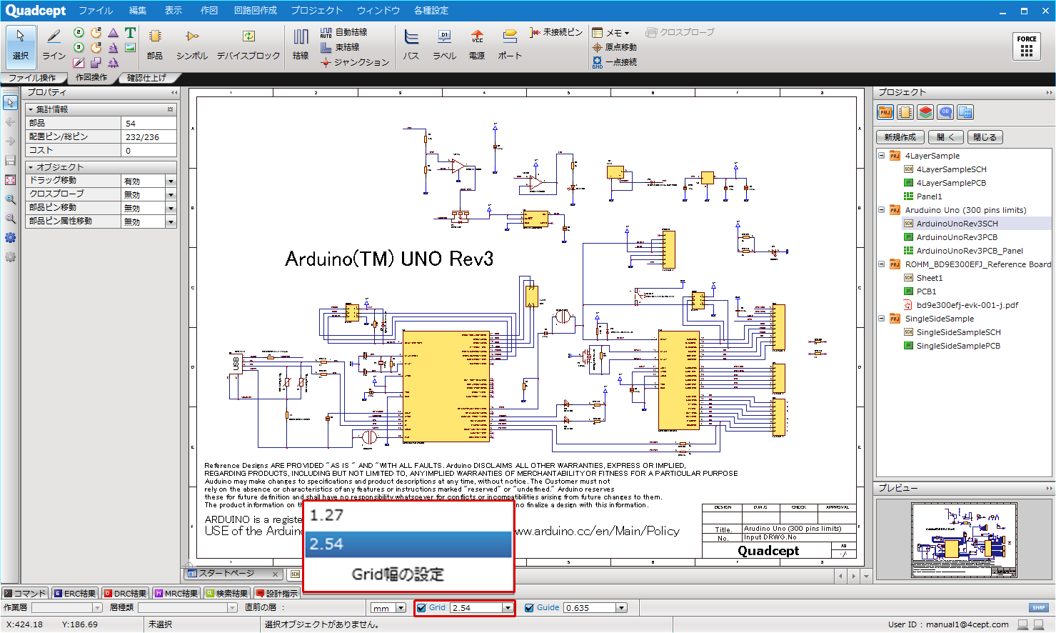
Task: Open ArduinoUnoRev3PCB in the project tree
Action: [x=956, y=237]
